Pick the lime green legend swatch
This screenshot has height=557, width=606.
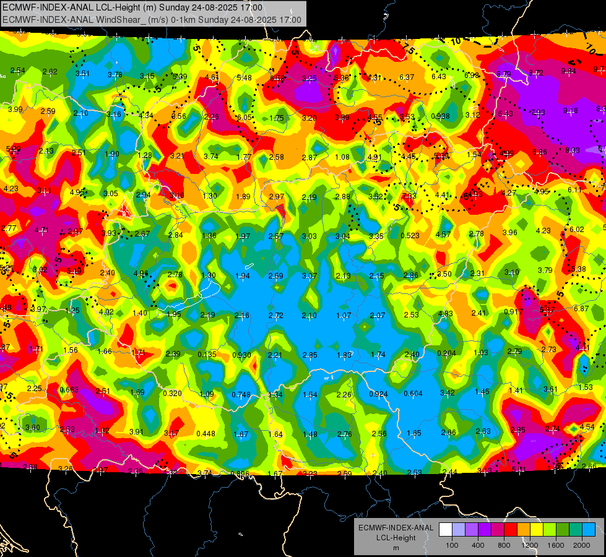549,530
